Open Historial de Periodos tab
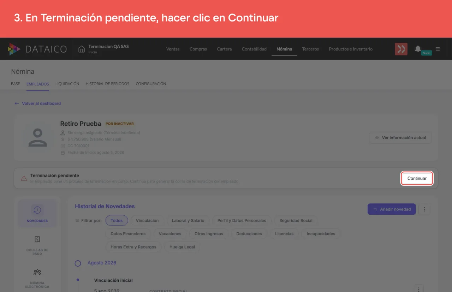This screenshot has height=292, width=452. point(107,84)
